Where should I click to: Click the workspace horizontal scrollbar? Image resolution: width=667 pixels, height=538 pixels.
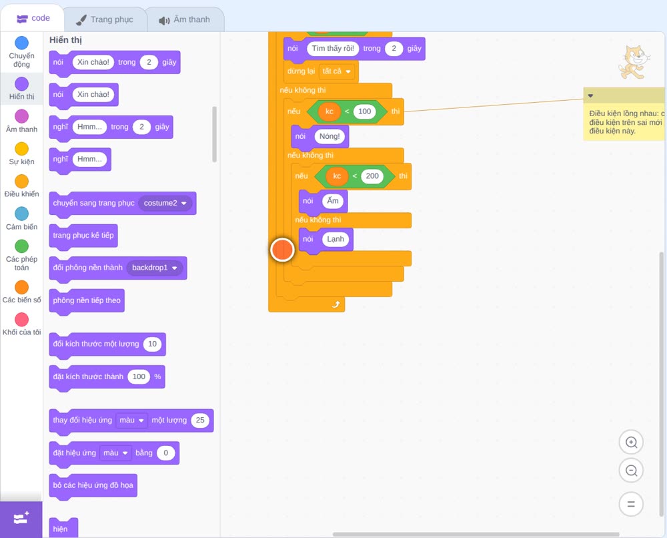tap(476, 534)
